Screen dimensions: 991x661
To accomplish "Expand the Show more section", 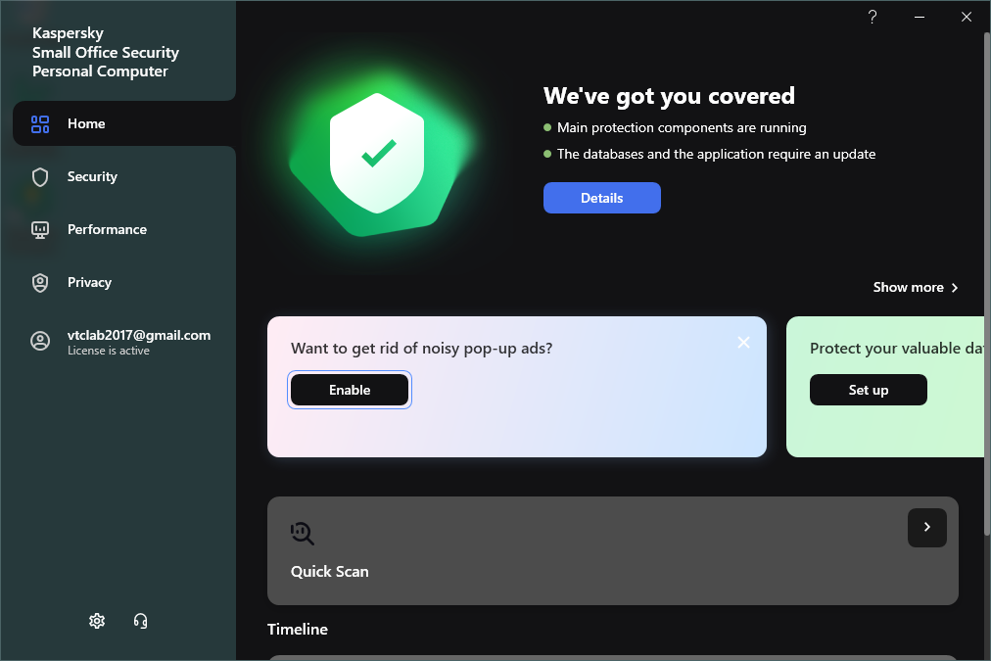I will [916, 287].
